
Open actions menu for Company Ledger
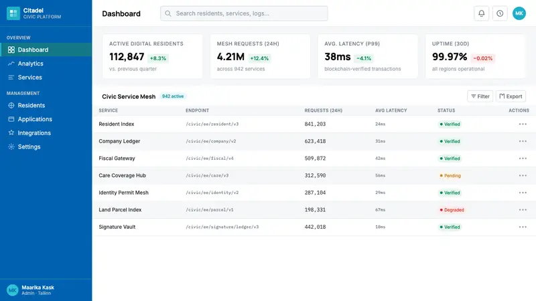[x=523, y=141]
